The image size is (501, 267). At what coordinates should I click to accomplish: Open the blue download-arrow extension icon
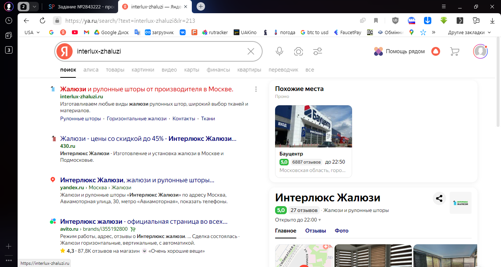(428, 21)
